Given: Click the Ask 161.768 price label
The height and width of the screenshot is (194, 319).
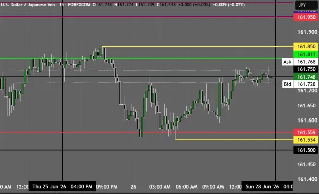Looking at the screenshot, I should coord(300,62).
